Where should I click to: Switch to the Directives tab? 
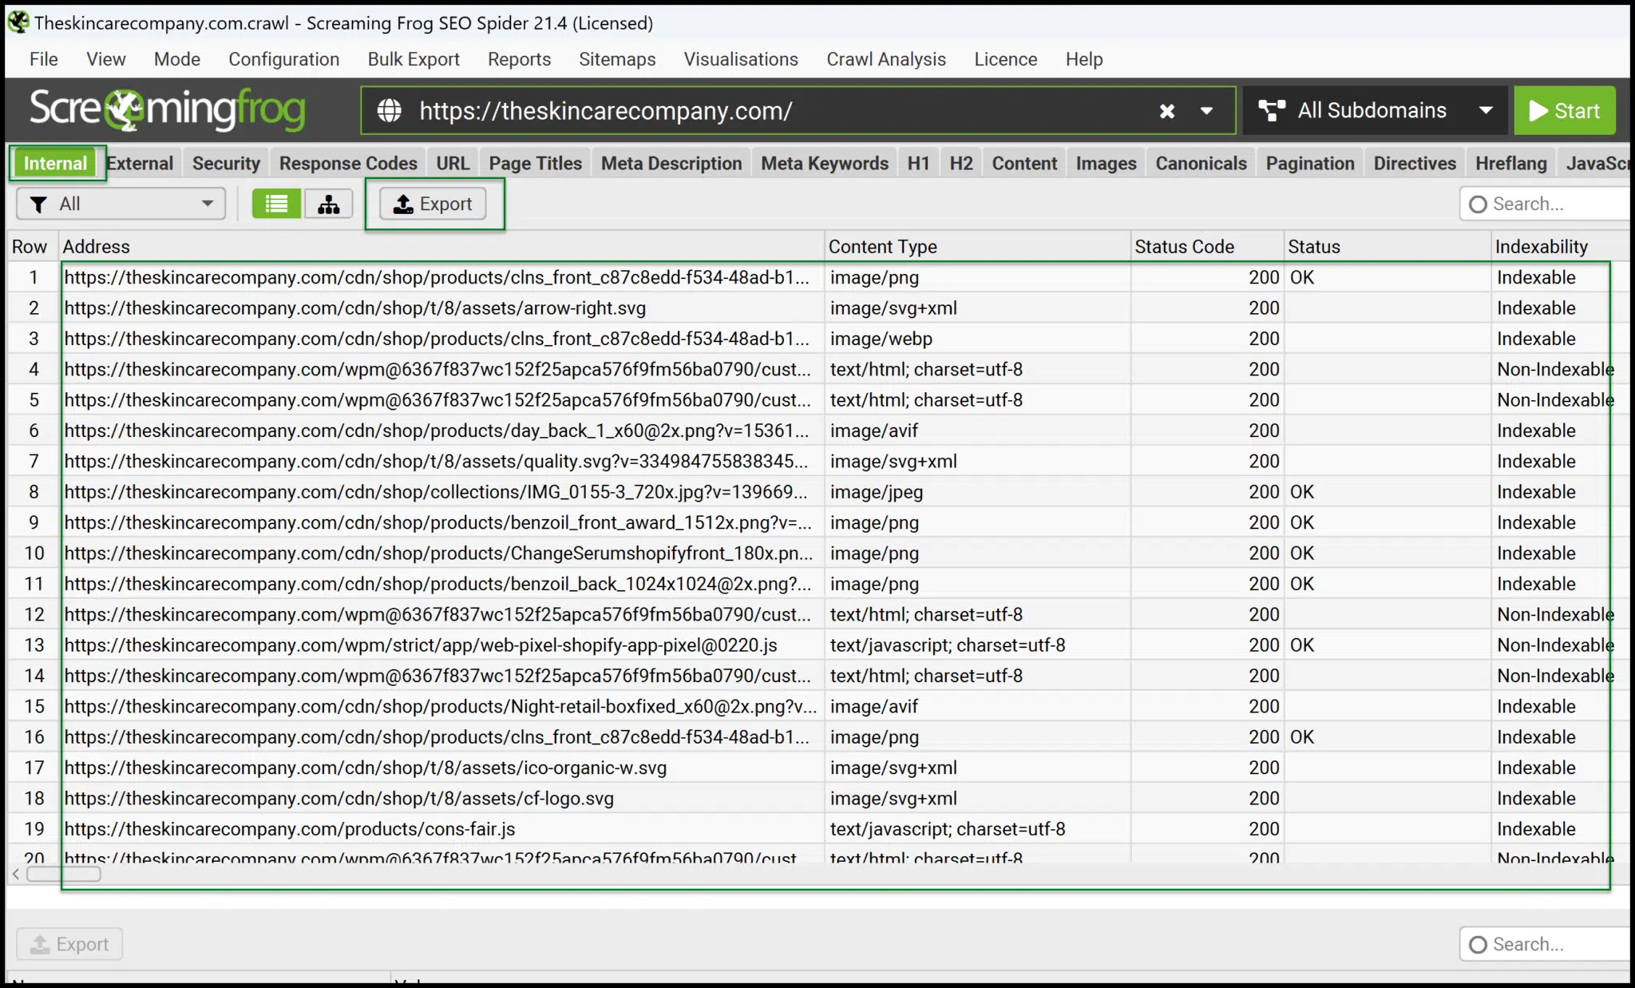(1415, 163)
